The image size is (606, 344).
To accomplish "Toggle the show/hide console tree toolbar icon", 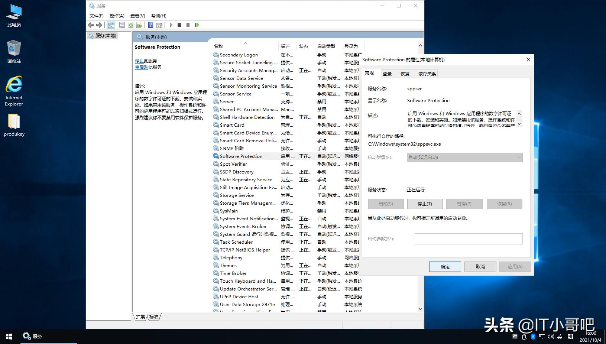I will point(111,25).
